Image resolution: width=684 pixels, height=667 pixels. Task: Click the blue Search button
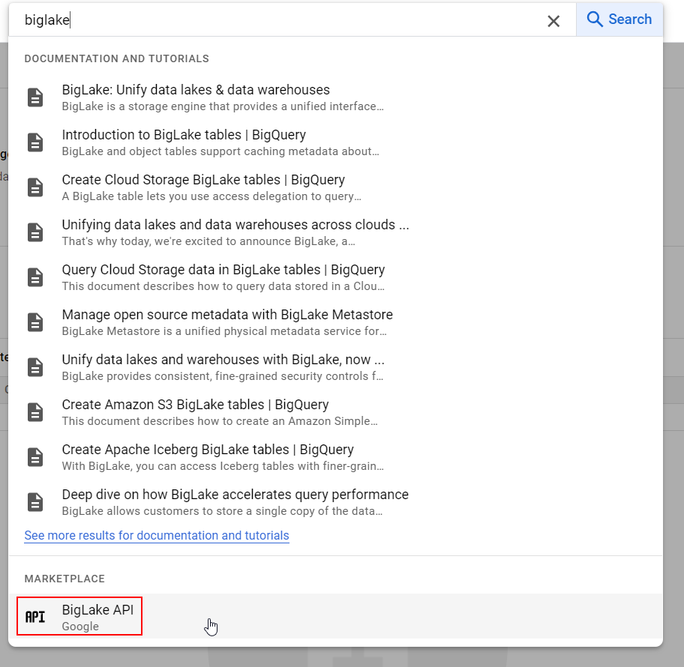(619, 19)
